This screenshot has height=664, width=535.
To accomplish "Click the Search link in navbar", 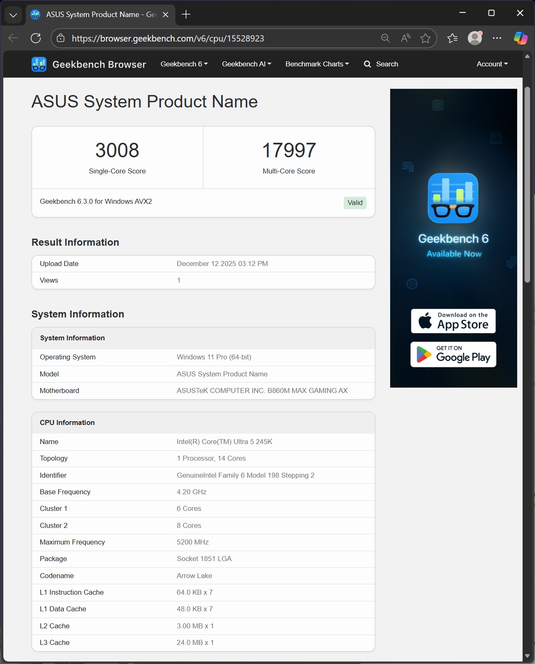I will [381, 64].
